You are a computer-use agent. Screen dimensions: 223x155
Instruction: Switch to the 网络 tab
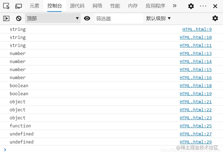(97, 6)
